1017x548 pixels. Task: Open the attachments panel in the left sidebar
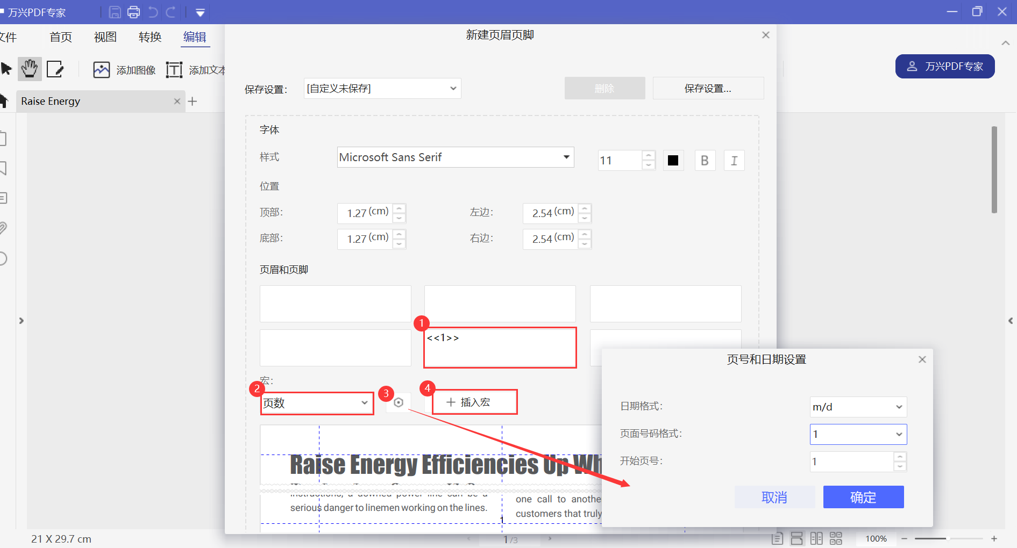[x=4, y=227]
